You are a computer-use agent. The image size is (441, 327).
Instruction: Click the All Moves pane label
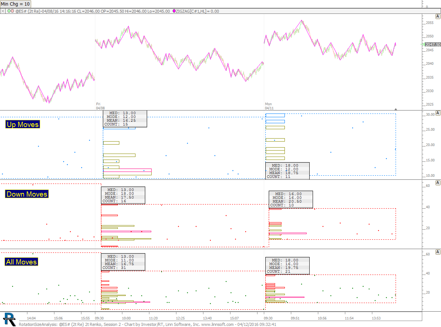click(x=21, y=262)
